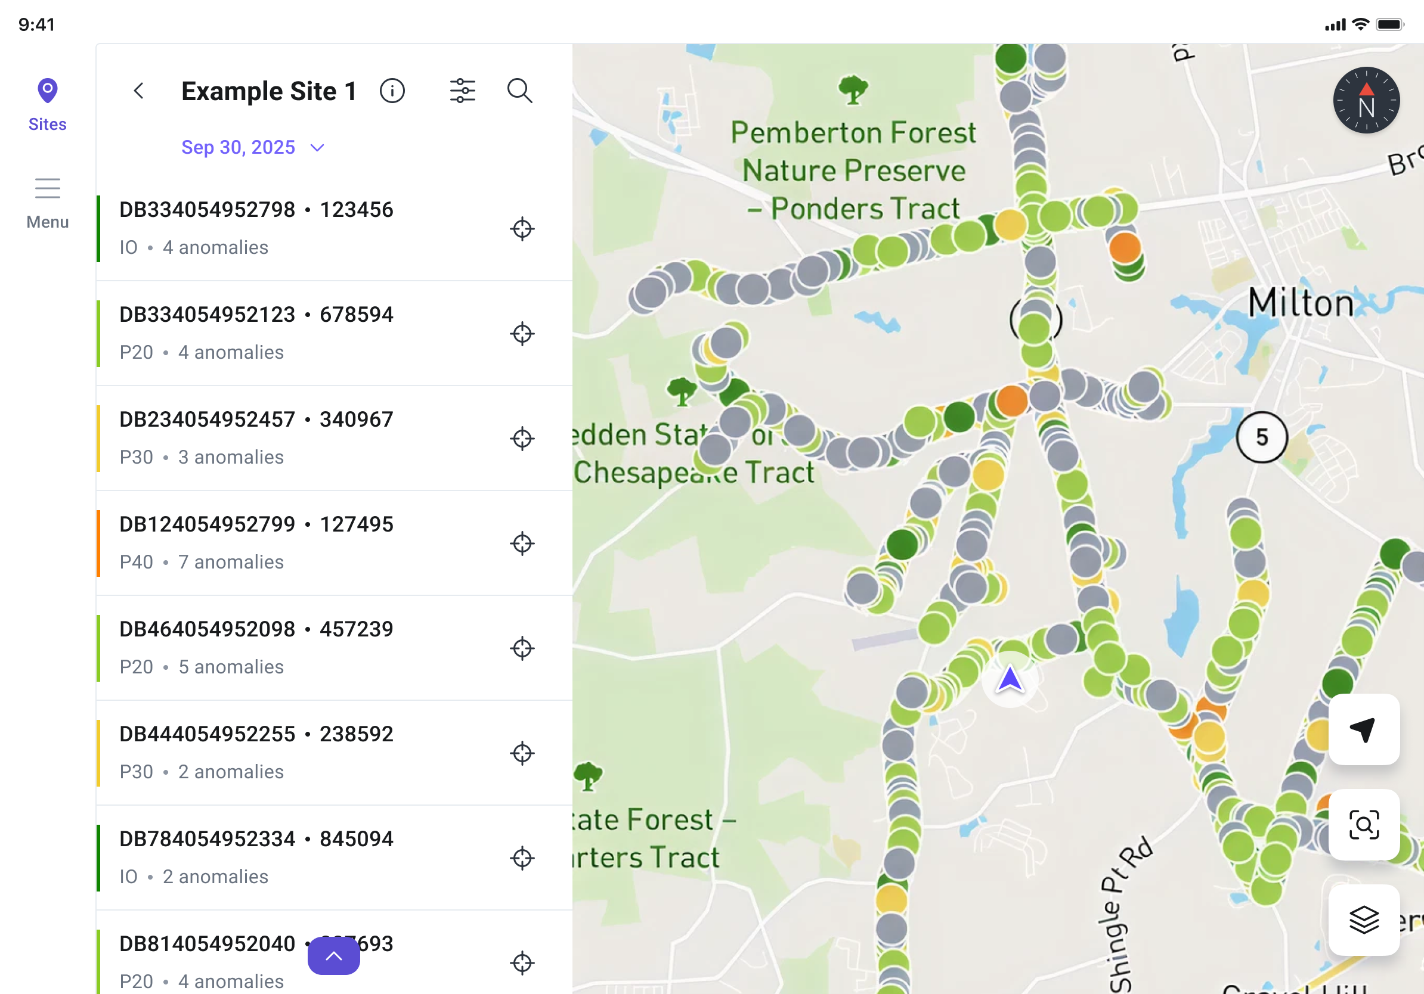Tap the scan search frame button
The width and height of the screenshot is (1424, 994).
pyautogui.click(x=1363, y=824)
